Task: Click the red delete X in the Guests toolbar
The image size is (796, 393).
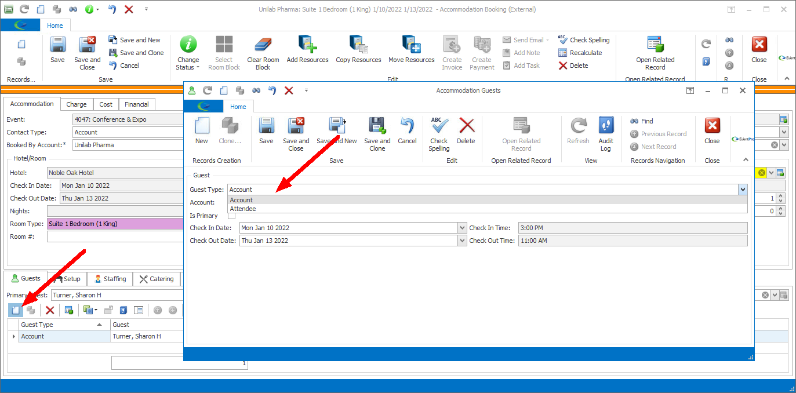Action: point(50,310)
